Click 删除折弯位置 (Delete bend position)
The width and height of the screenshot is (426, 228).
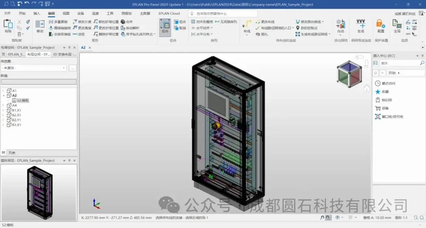106,34
